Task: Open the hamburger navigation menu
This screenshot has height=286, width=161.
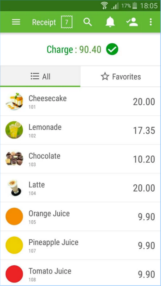Action: (16, 22)
